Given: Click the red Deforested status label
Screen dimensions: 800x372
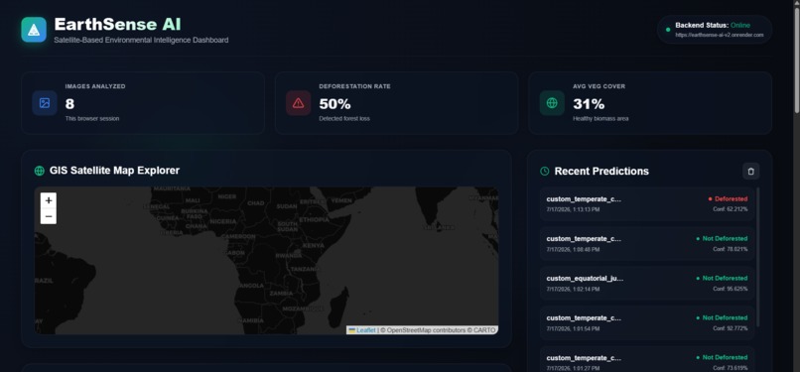Looking at the screenshot, I should [x=731, y=198].
